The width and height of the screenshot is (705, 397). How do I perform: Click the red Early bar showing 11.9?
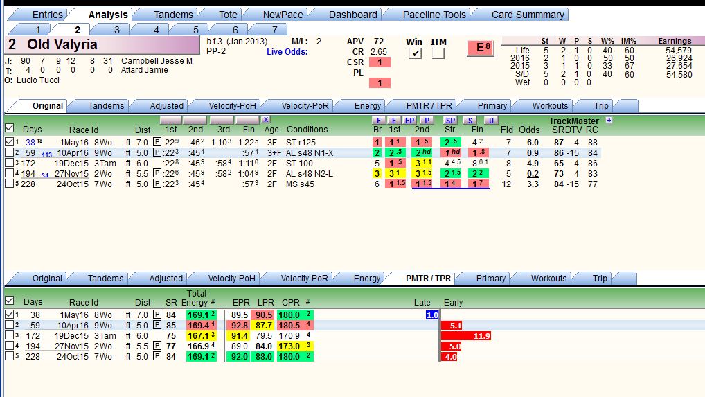465,336
